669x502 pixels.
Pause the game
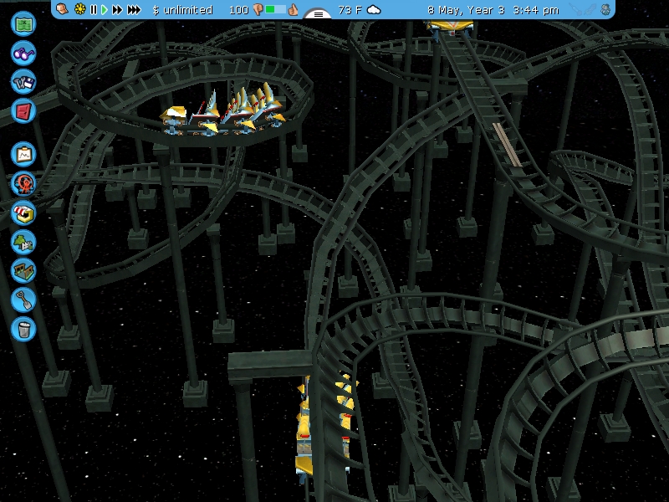pyautogui.click(x=94, y=9)
